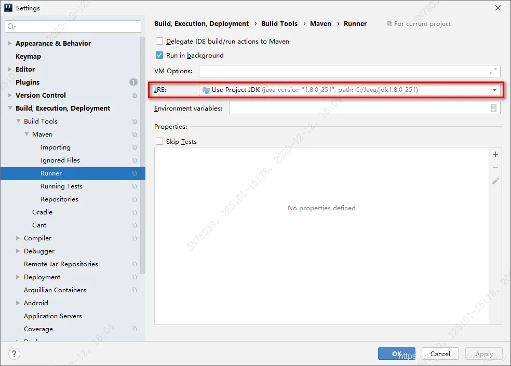Viewport: 511px width, 366px height.
Task: Click project-level icon beside Version Control
Action: tap(134, 95)
